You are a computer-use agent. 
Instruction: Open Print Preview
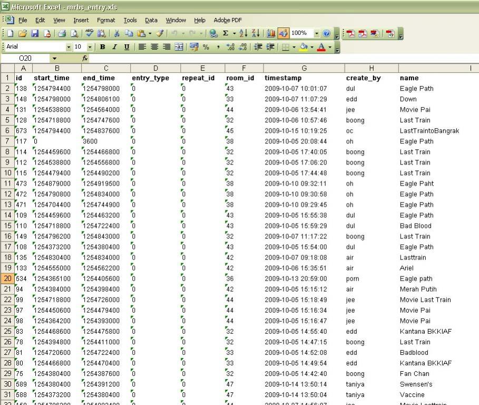(x=74, y=33)
